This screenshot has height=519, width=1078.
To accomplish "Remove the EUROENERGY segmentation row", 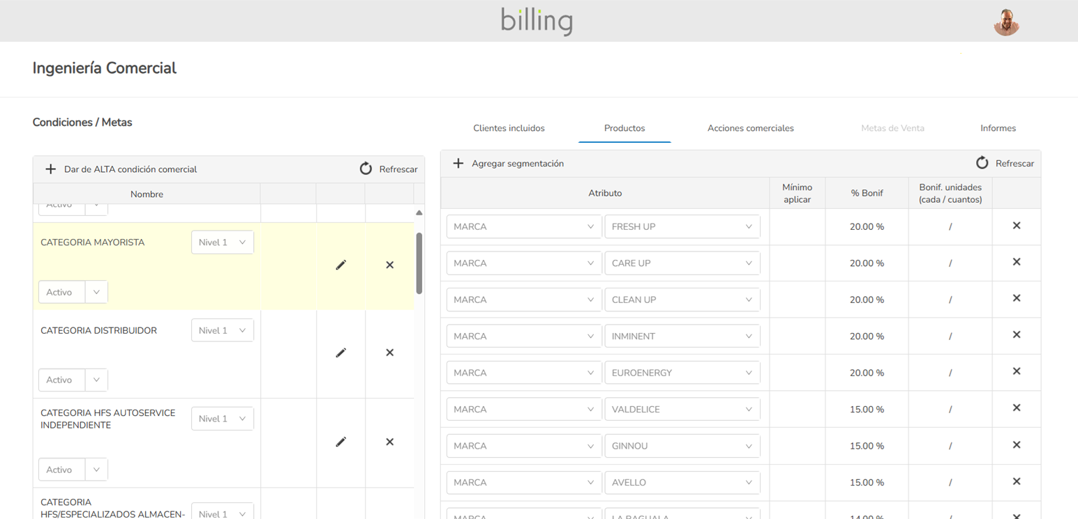I will tap(1016, 371).
